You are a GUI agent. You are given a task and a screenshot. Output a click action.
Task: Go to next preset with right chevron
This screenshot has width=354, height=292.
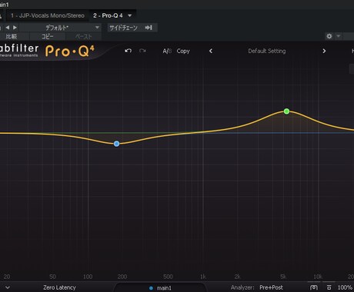324,51
